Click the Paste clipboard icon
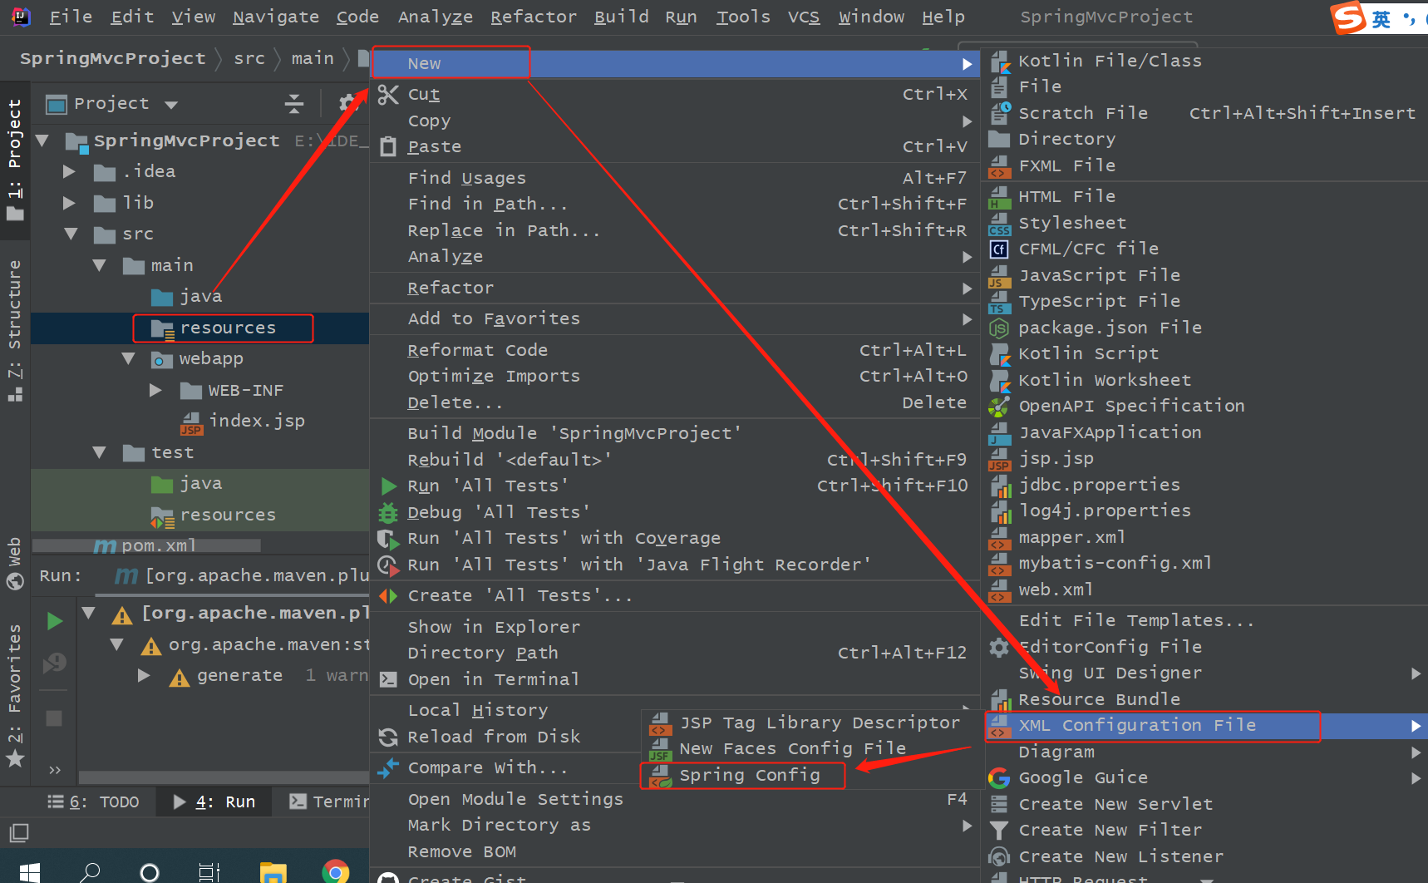Screen dimensions: 1428x883 pyautogui.click(x=388, y=147)
